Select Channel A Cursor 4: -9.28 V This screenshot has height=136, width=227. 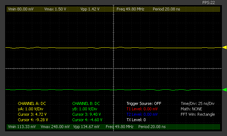33,120
